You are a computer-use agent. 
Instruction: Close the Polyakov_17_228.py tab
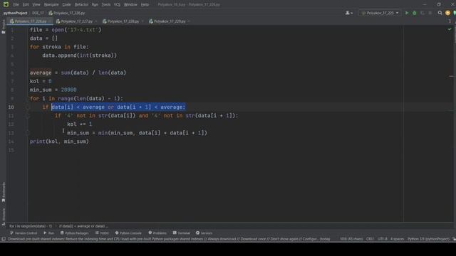(142, 21)
